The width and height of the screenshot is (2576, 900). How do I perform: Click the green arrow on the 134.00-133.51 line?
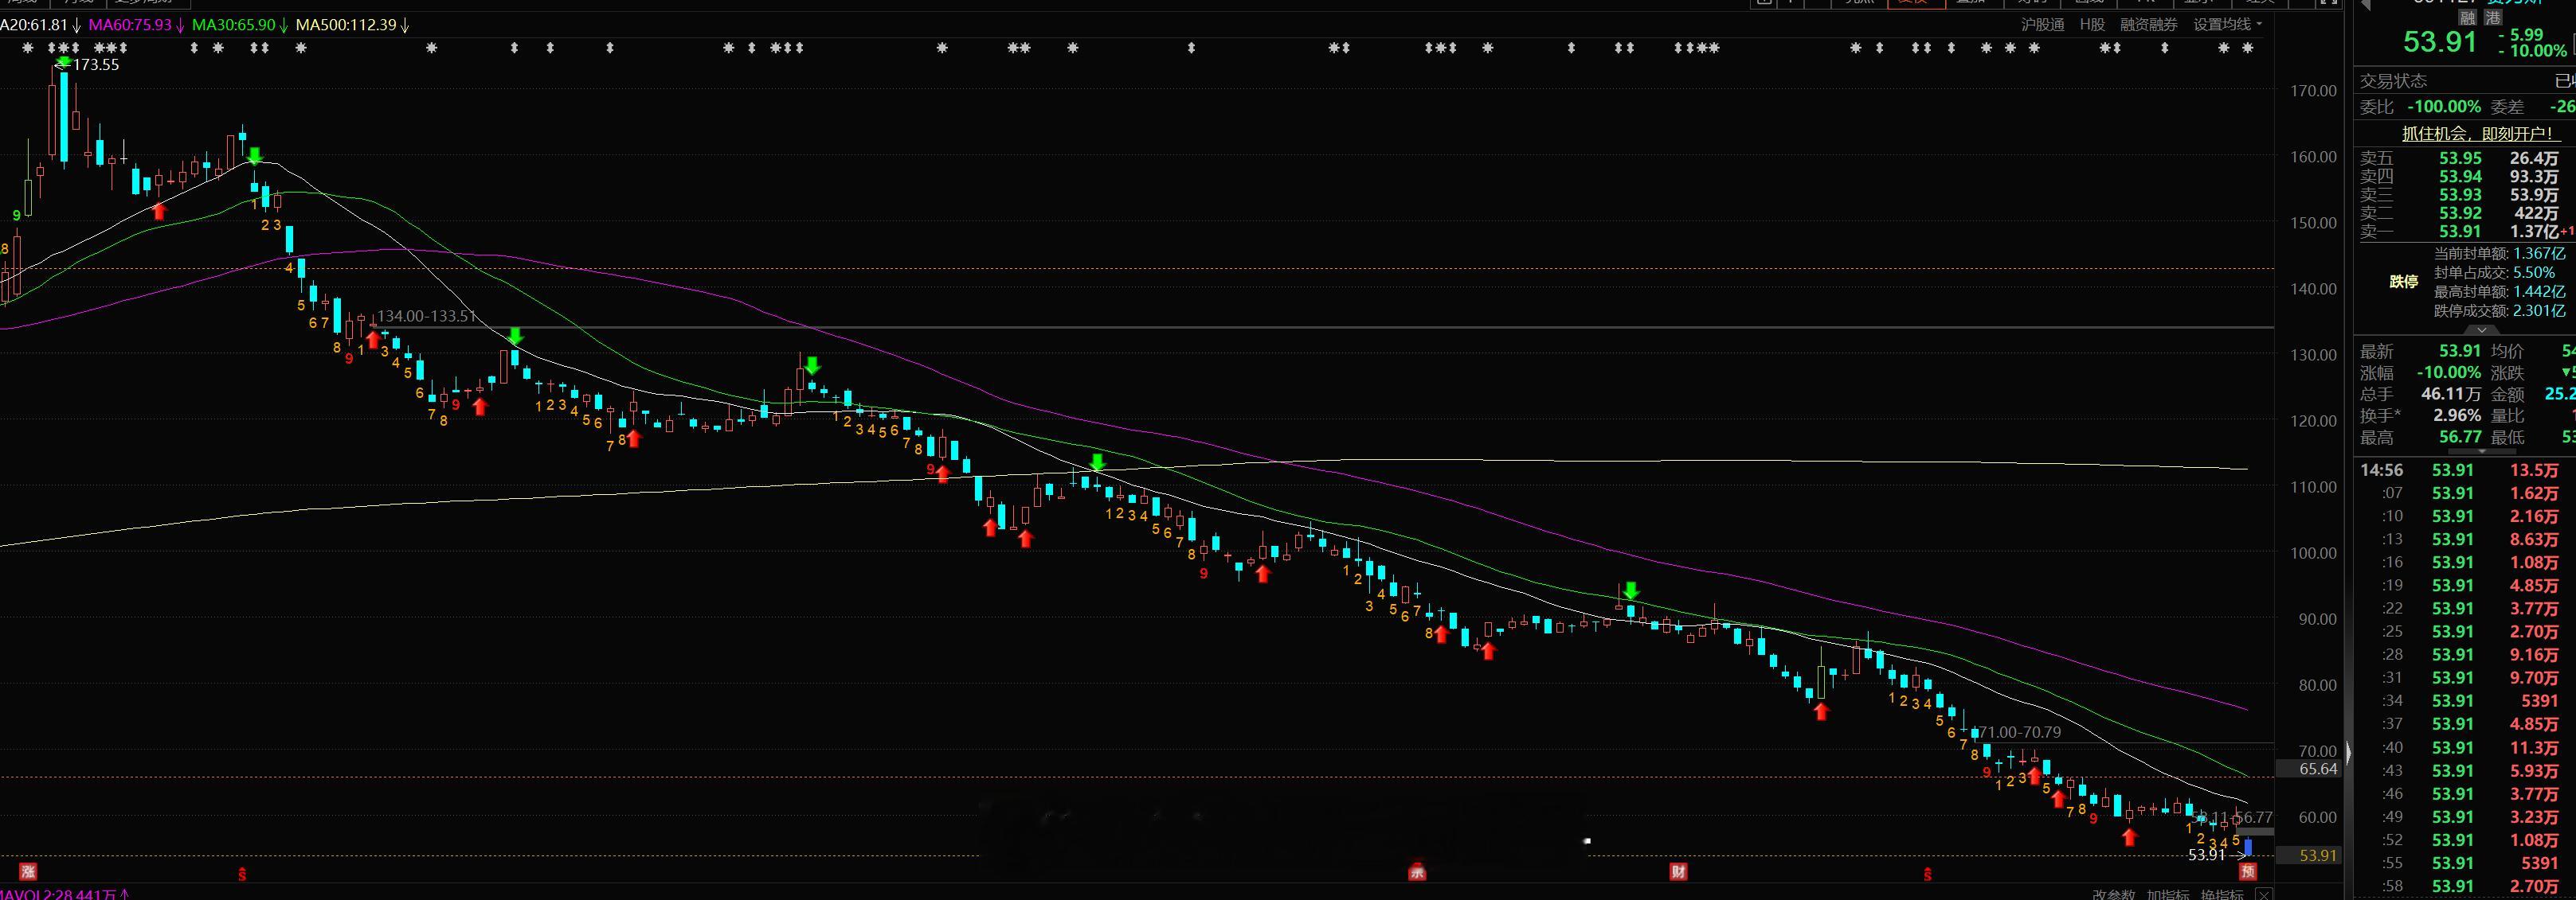(515, 336)
